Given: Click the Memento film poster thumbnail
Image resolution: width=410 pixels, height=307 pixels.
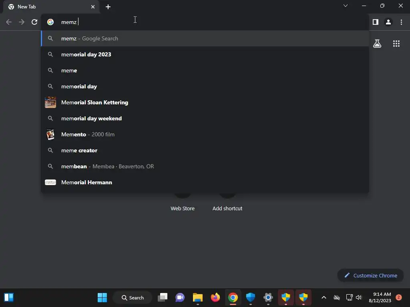Looking at the screenshot, I should (50, 134).
